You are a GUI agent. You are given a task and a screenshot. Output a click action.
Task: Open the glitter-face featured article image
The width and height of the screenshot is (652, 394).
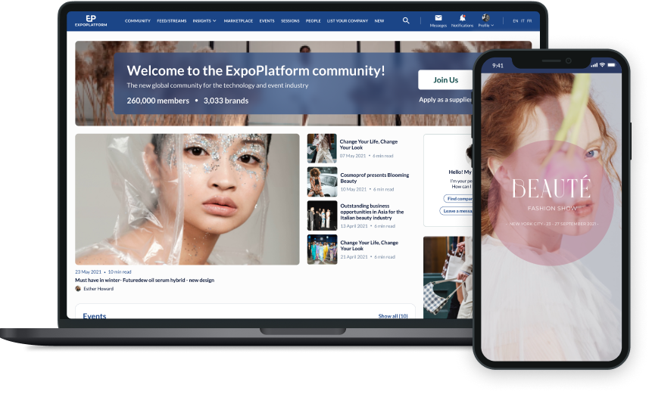pyautogui.click(x=187, y=200)
